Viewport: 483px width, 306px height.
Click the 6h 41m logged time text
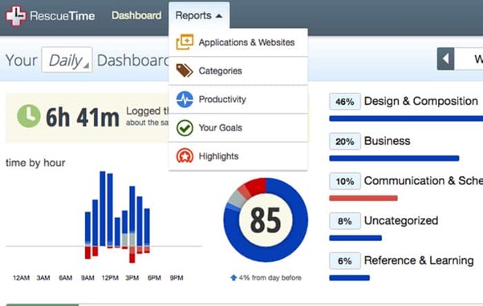[83, 117]
